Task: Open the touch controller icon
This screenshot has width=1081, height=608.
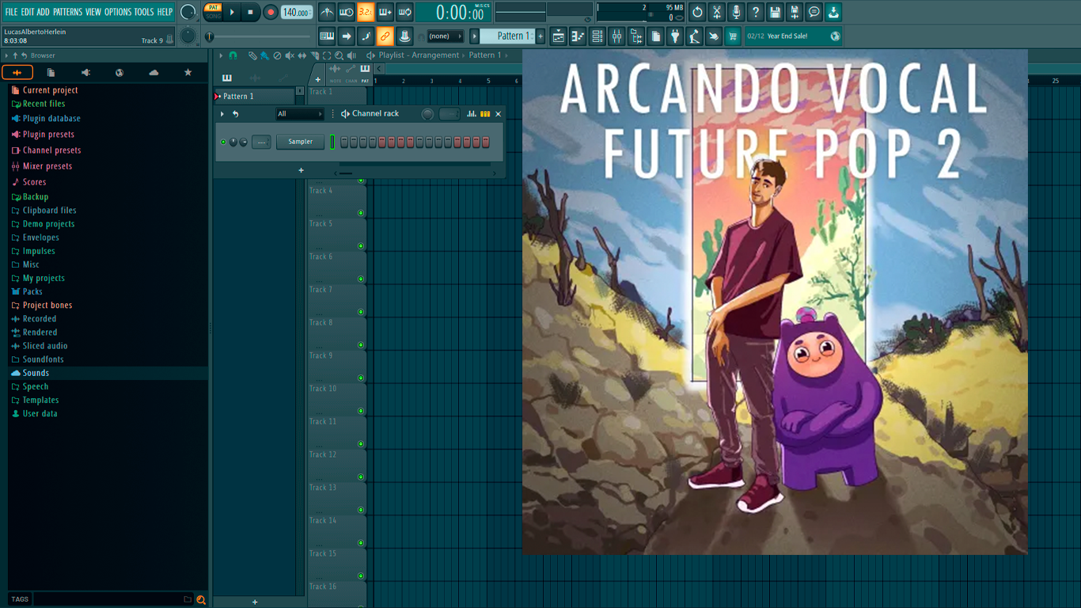Action: [714, 36]
